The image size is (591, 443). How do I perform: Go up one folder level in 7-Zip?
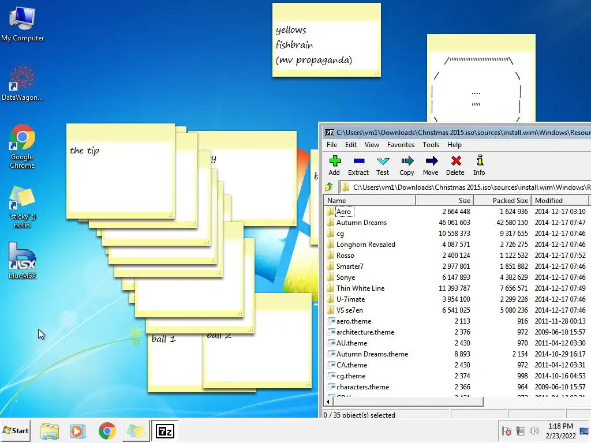coord(329,187)
